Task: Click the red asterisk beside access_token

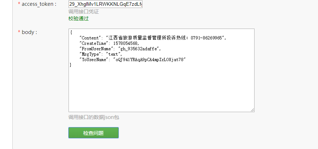Action: click(19, 4)
